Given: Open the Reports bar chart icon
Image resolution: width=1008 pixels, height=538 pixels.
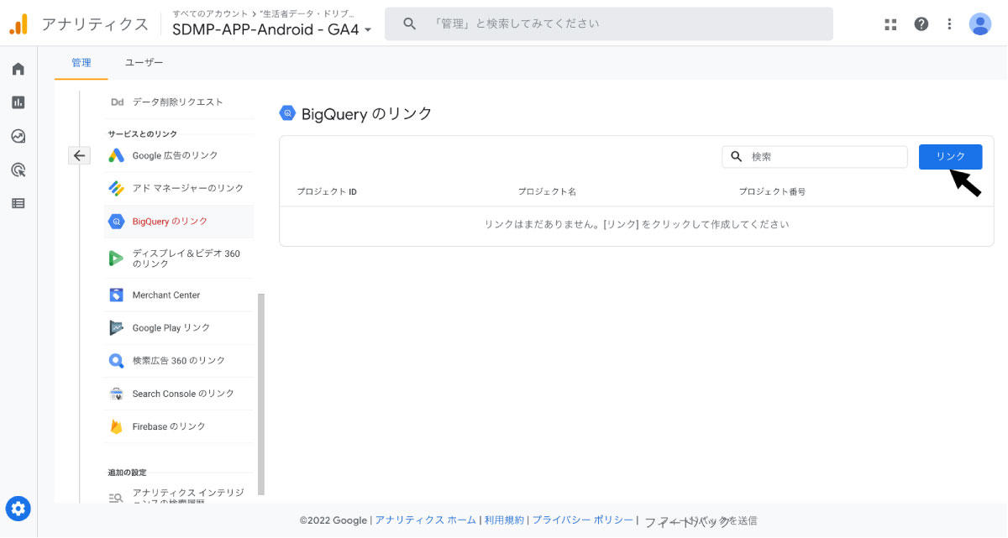Looking at the screenshot, I should coord(18,102).
